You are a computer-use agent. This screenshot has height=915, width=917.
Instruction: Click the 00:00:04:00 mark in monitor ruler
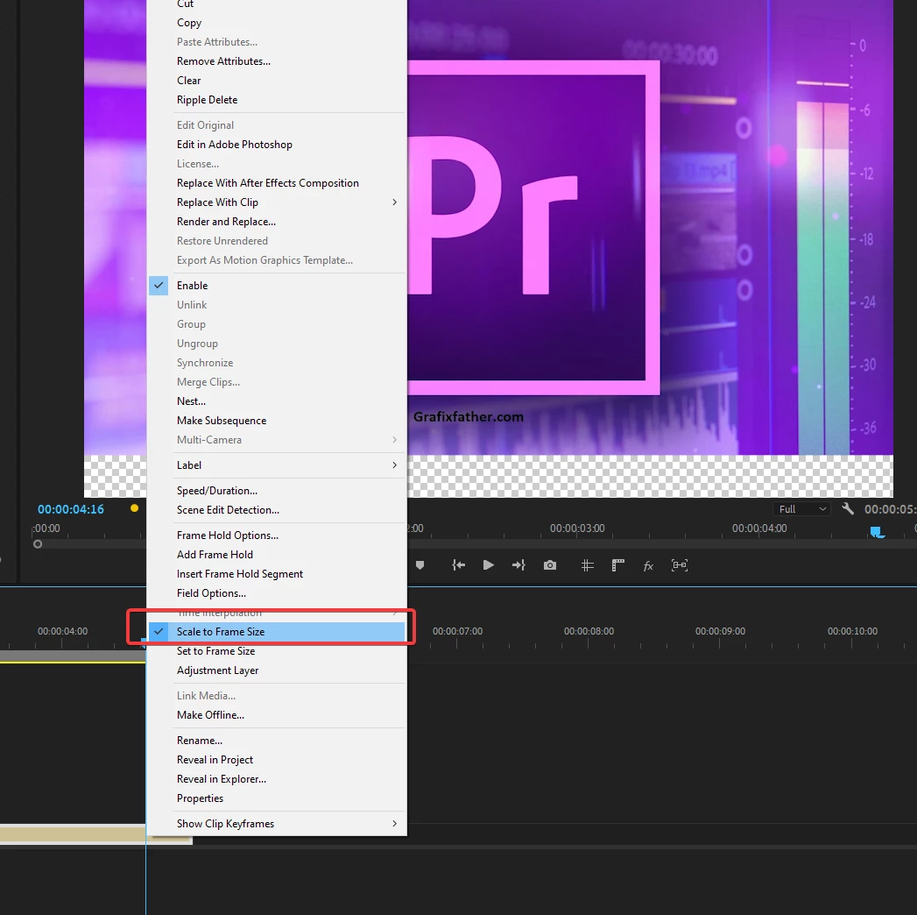759,528
